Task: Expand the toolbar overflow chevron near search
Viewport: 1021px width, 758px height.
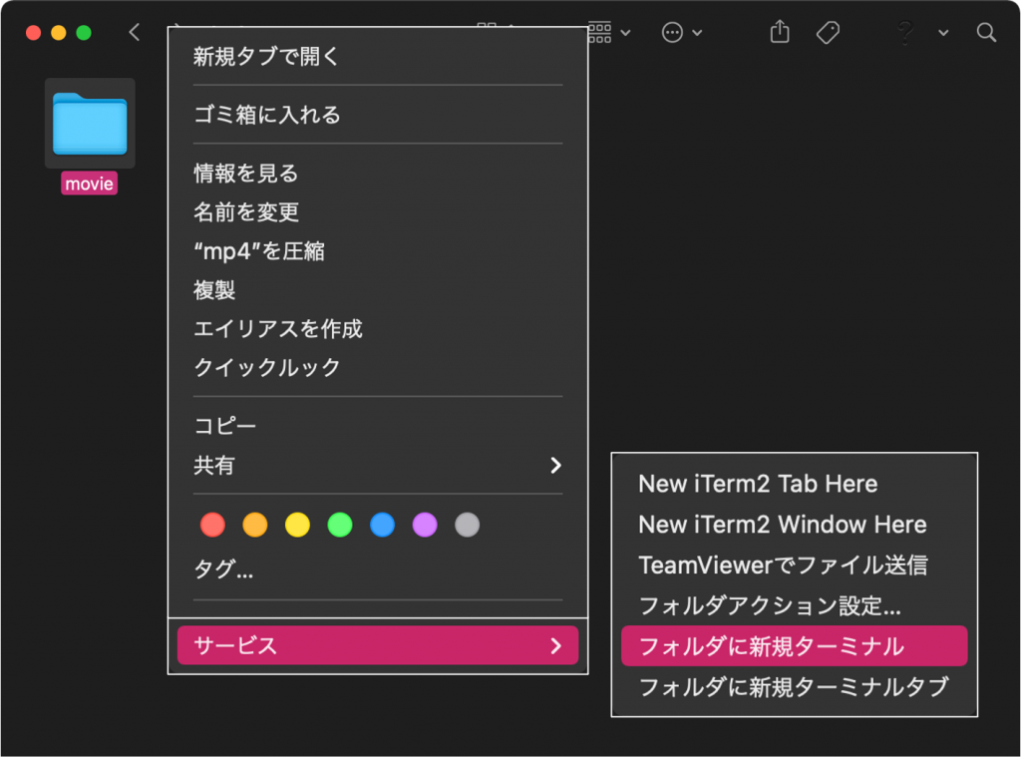Action: pos(943,33)
